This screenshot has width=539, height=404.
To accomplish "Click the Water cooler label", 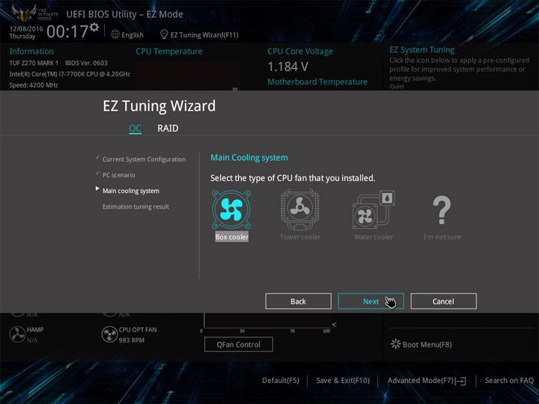I will pos(374,236).
